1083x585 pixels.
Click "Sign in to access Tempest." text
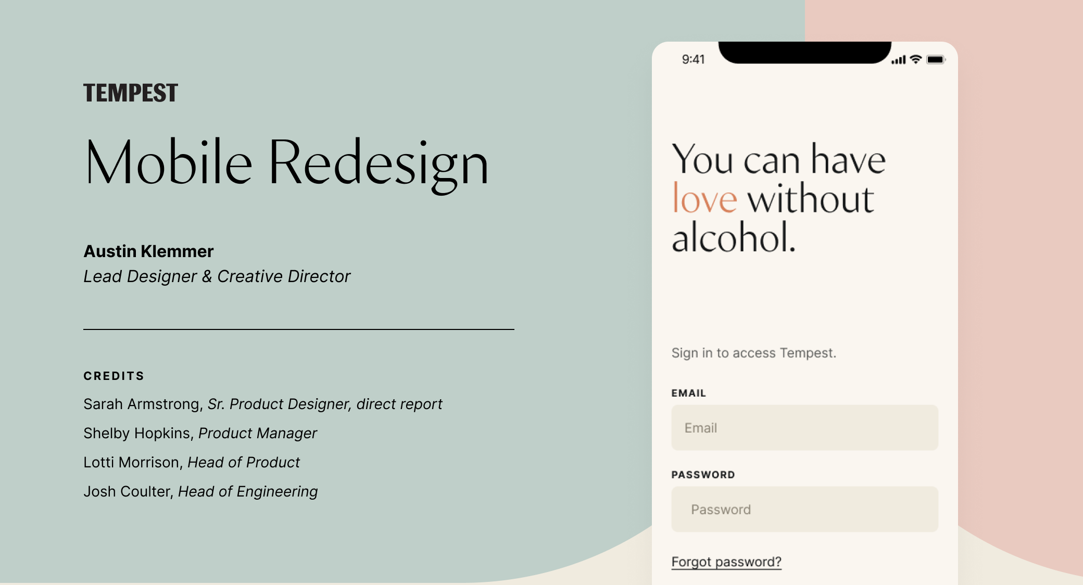point(753,353)
